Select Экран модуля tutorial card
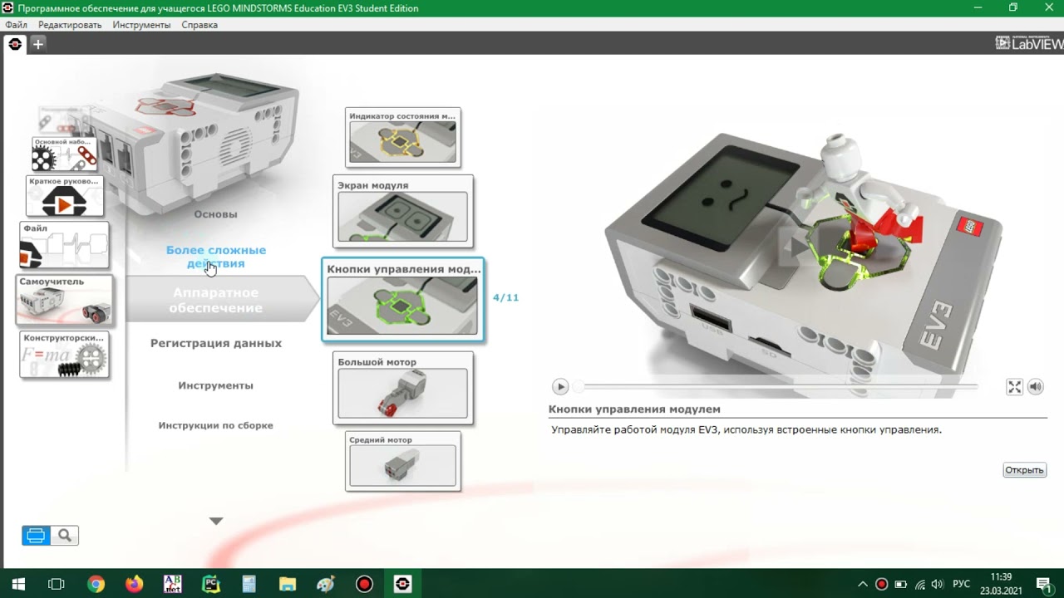 point(403,211)
